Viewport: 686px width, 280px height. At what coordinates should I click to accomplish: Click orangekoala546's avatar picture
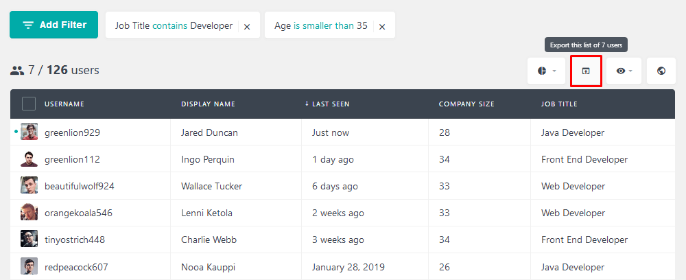29,213
